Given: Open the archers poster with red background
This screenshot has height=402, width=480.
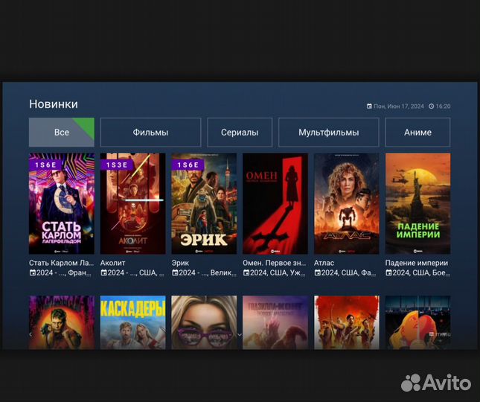Looking at the screenshot, I should point(347,322).
